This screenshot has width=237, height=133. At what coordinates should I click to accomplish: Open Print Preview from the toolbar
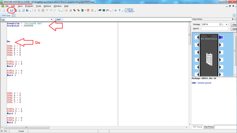pyautogui.click(x=24, y=10)
